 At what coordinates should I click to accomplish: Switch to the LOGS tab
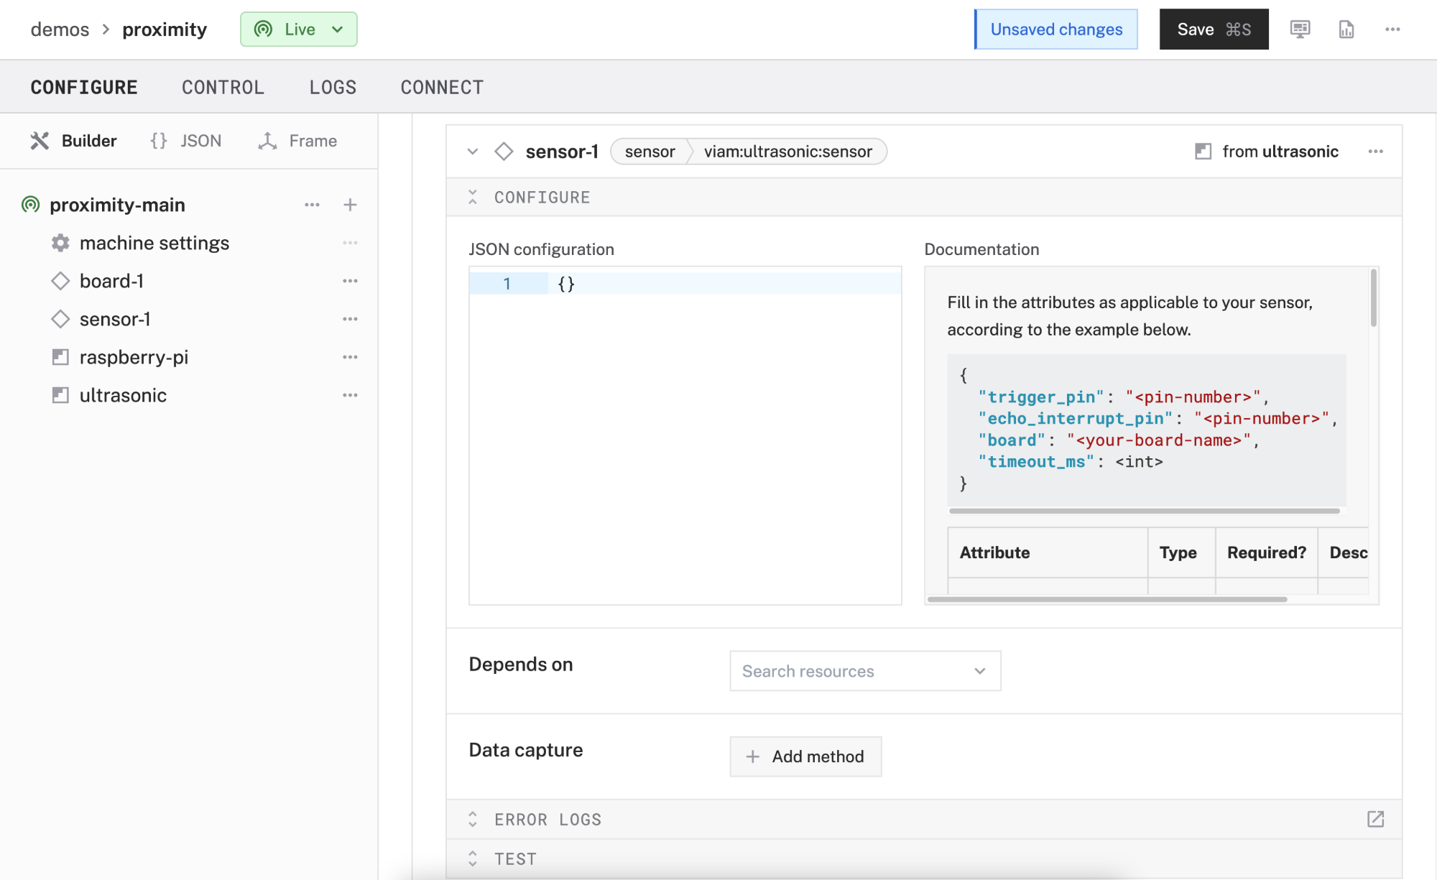(333, 88)
